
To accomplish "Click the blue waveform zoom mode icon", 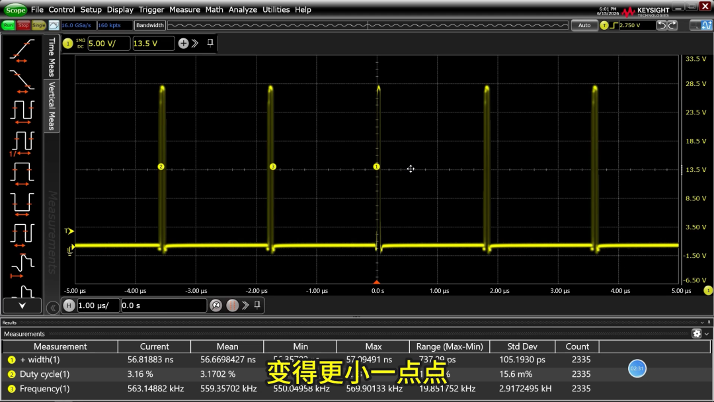I will [706, 26].
